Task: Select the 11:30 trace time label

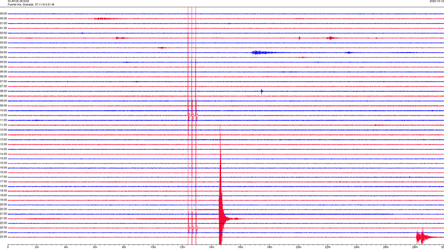Action: click(x=3, y=125)
